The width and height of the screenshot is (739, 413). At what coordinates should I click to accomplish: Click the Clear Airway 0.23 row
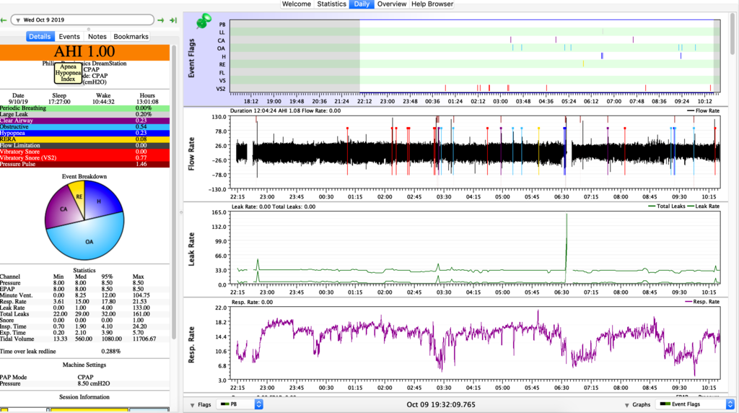pos(84,121)
